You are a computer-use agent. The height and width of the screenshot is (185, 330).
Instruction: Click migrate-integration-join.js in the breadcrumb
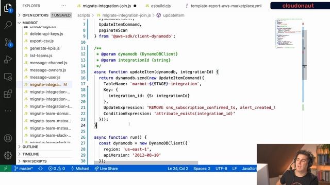(x=126, y=15)
